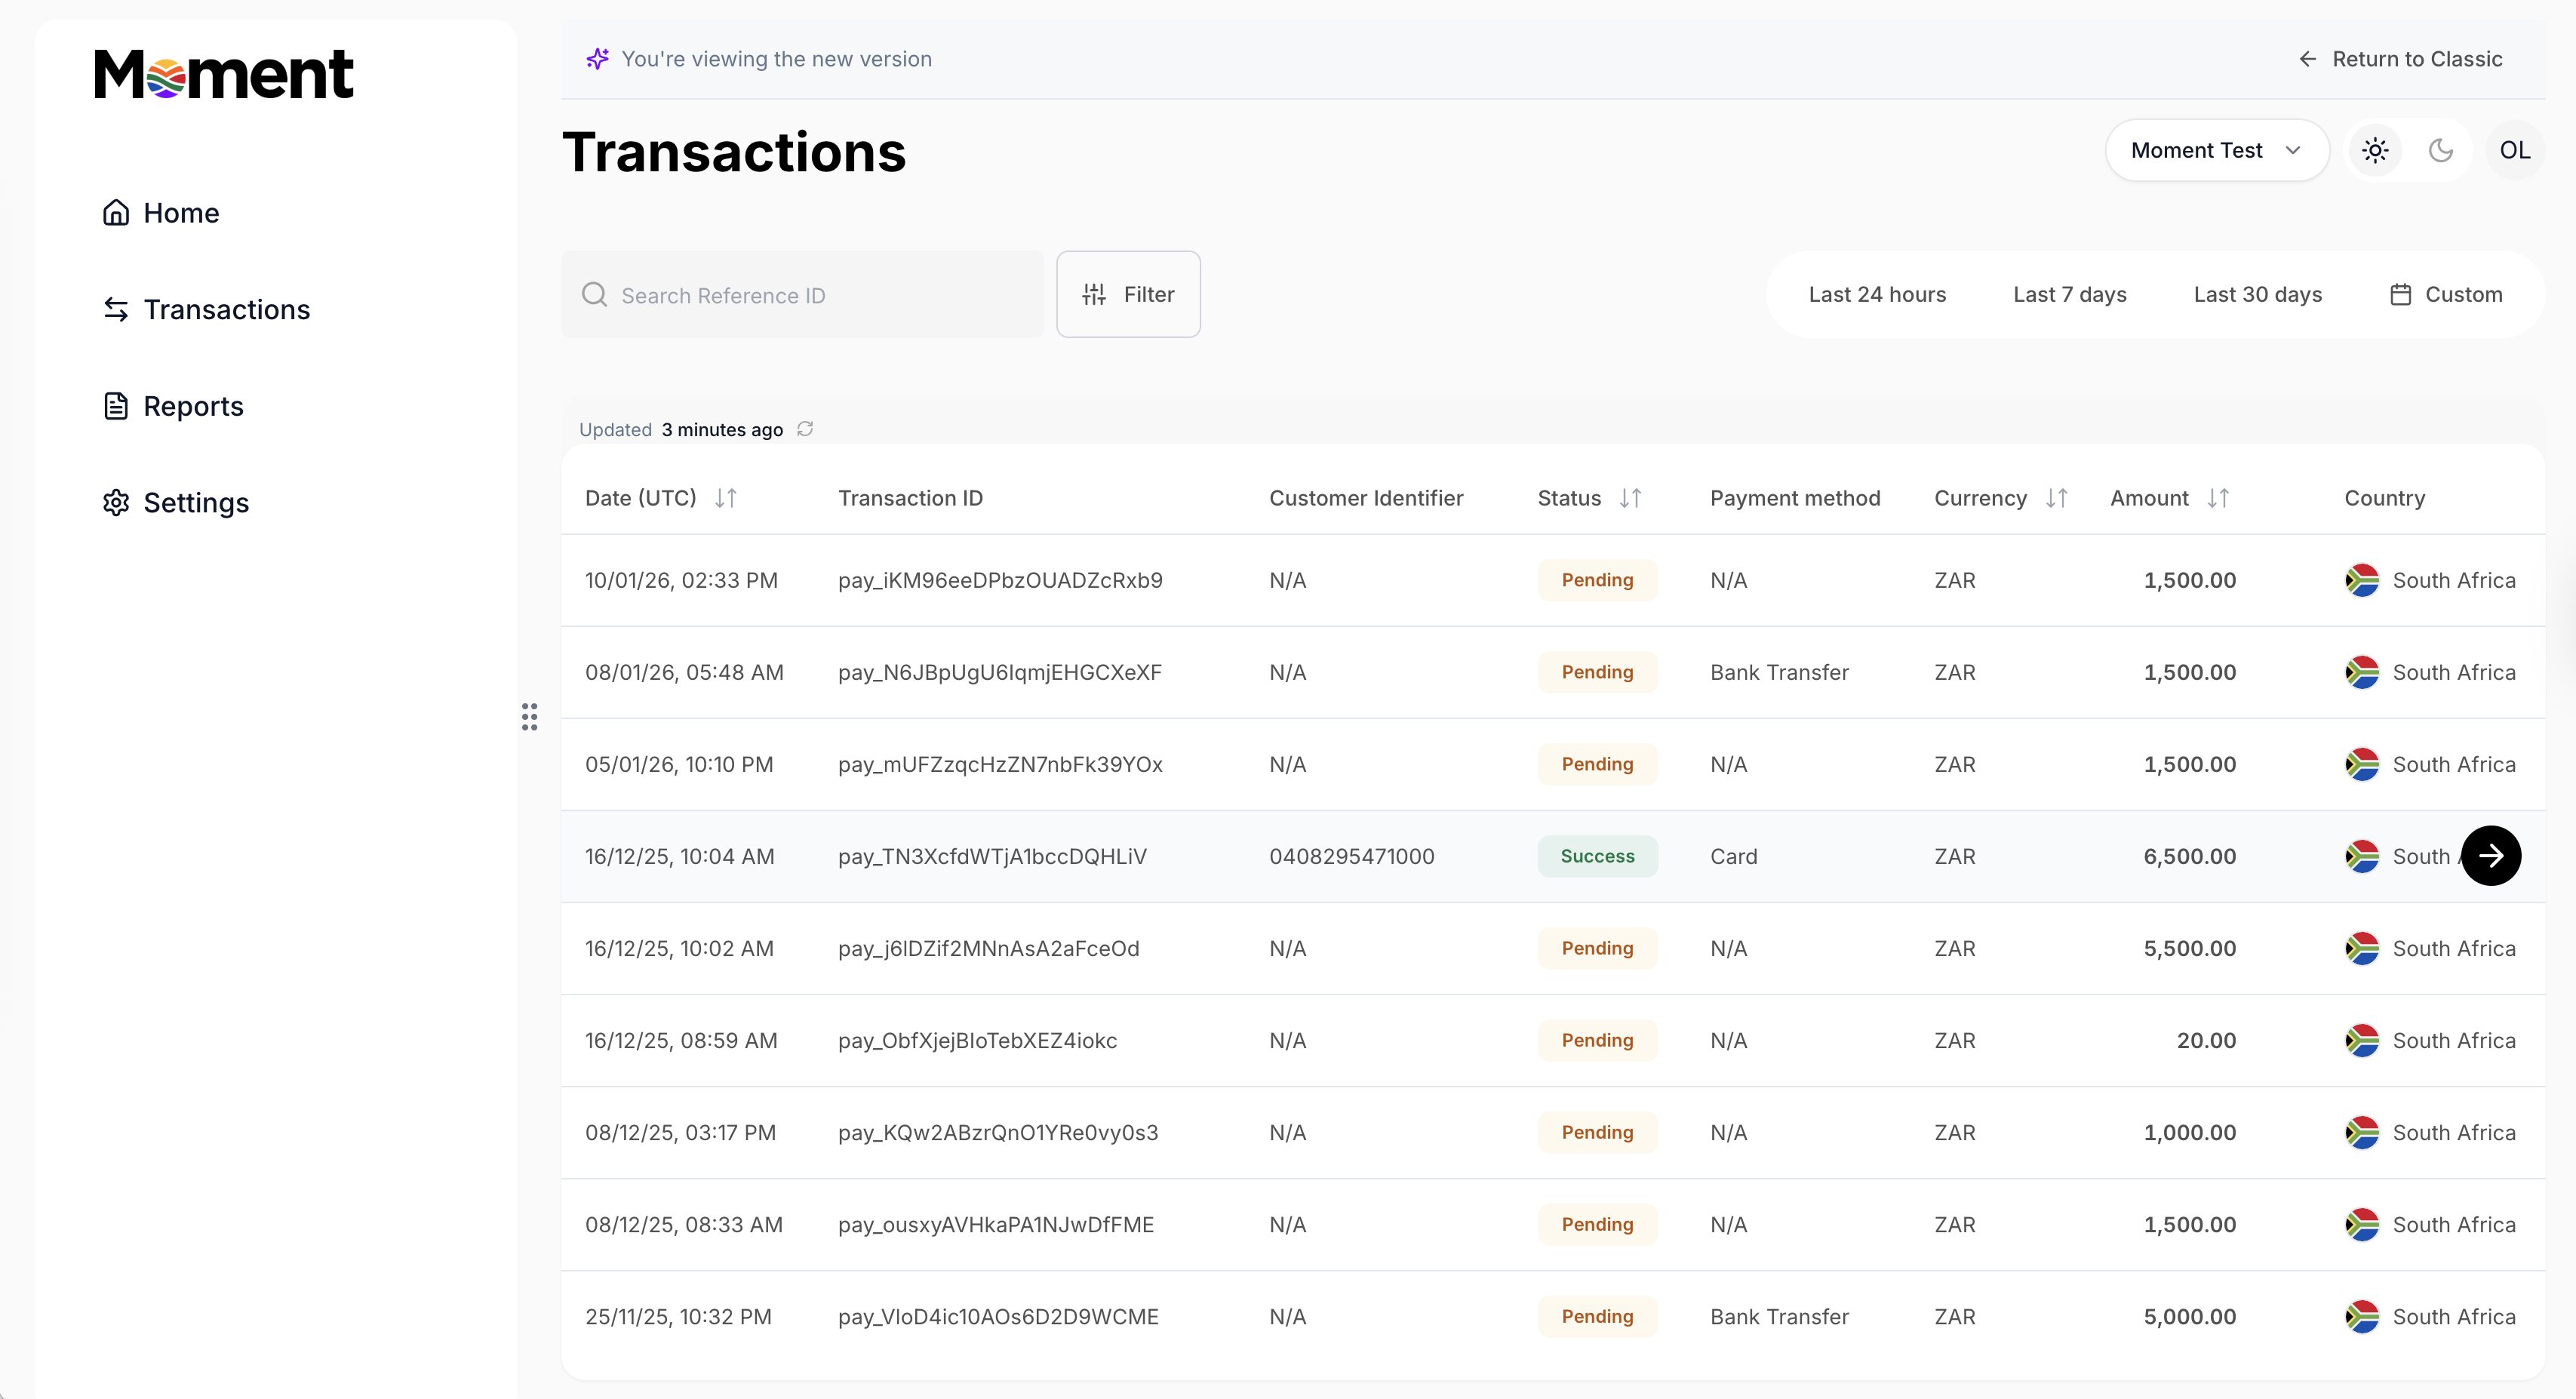Sort by Date (UTC) column arrows
This screenshot has width=2576, height=1399.
[726, 498]
